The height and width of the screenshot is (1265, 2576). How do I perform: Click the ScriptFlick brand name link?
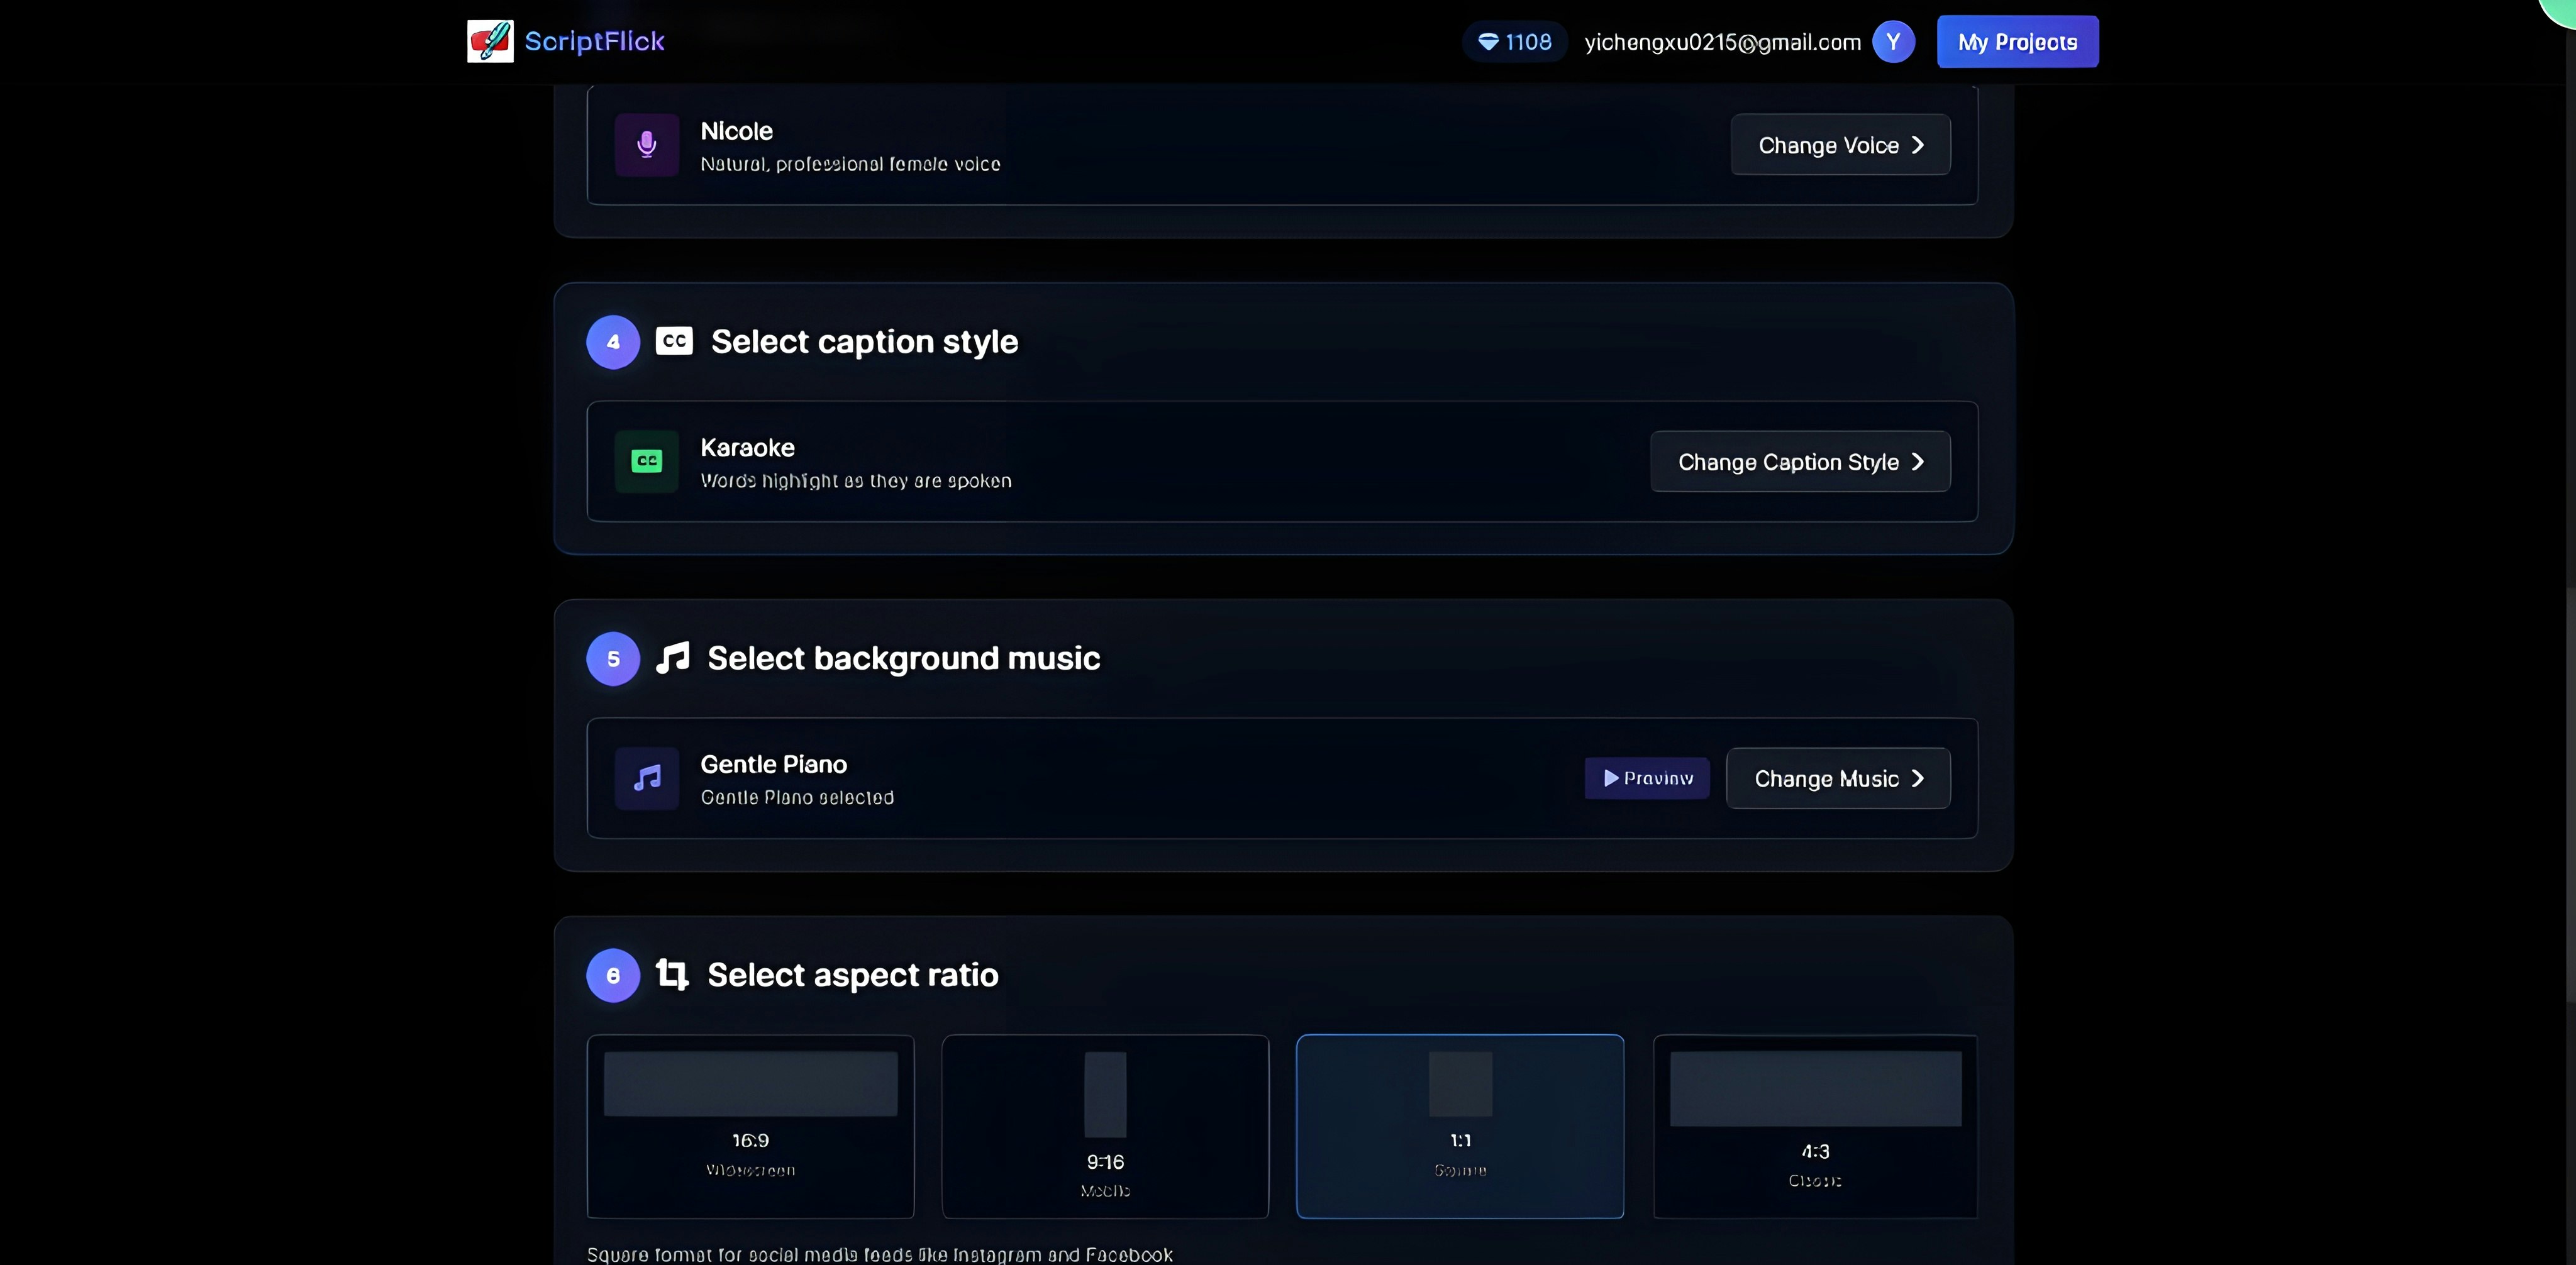coord(594,41)
